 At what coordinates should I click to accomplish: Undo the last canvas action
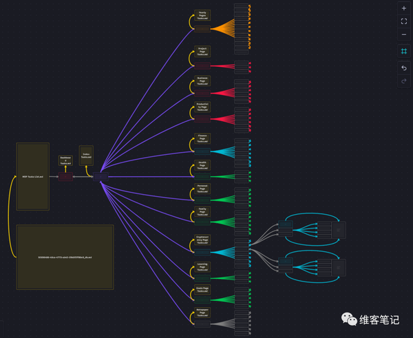(404, 68)
